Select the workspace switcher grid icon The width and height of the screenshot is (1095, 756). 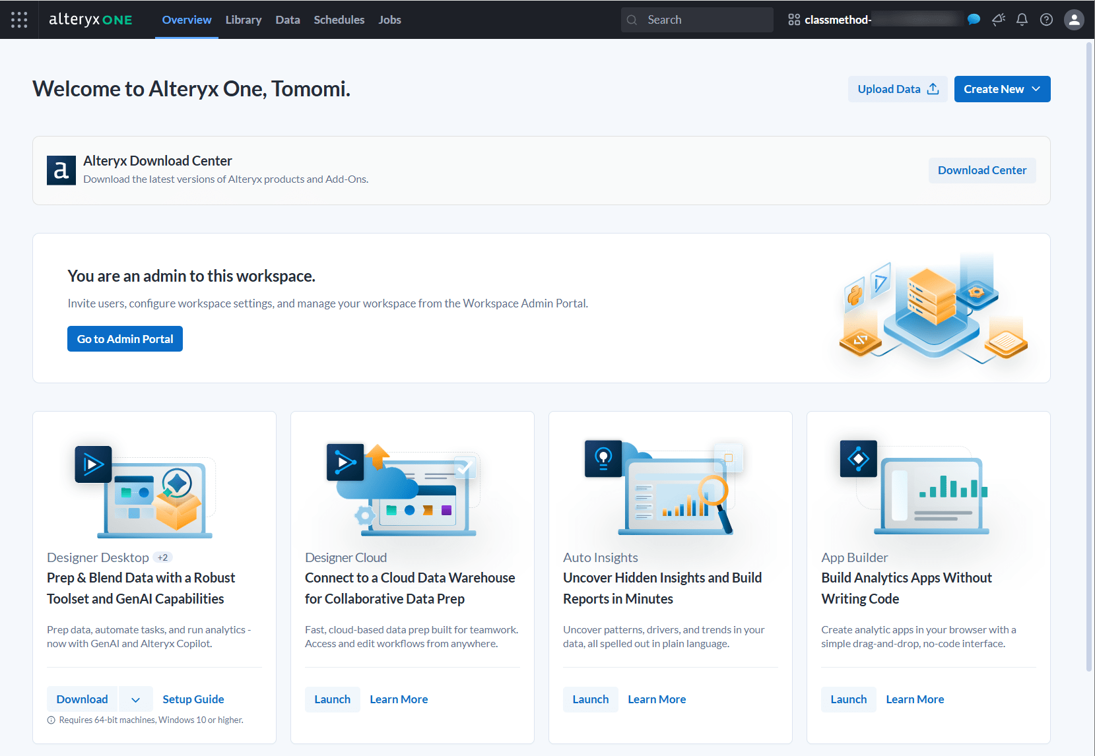click(793, 19)
